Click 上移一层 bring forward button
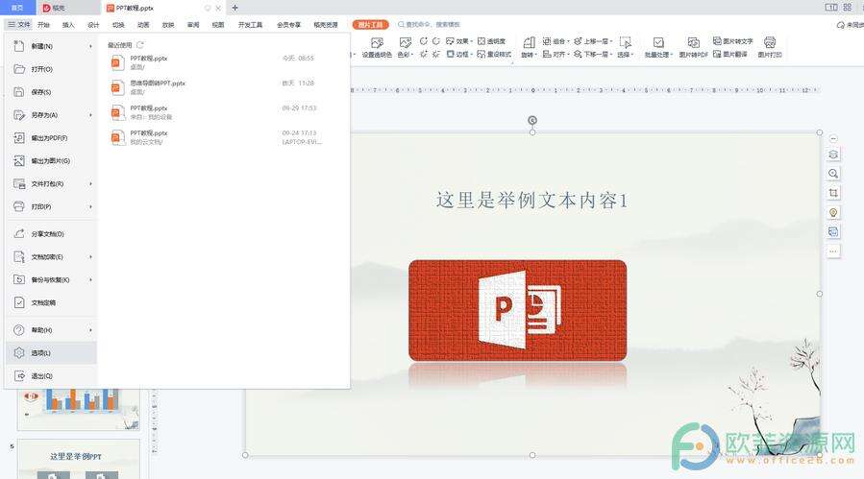Image resolution: width=864 pixels, height=479 pixels. click(593, 41)
